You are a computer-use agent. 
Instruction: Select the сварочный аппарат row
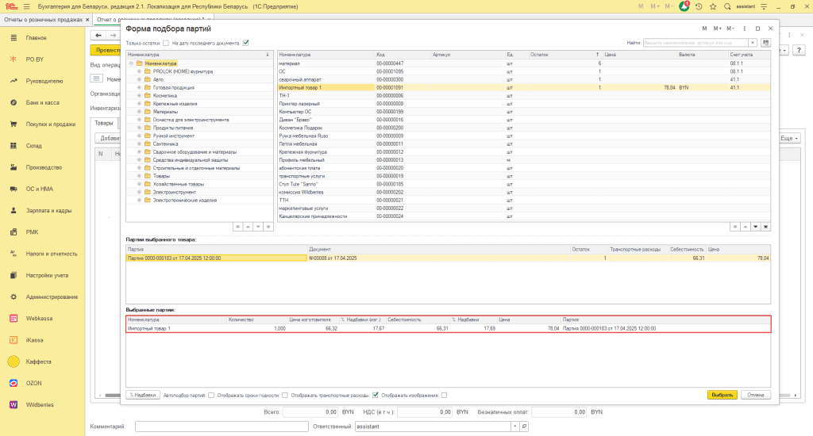point(524,80)
